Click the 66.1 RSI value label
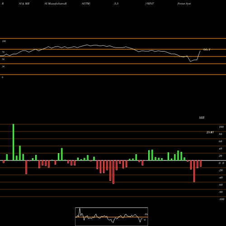 pyautogui.click(x=207, y=49)
